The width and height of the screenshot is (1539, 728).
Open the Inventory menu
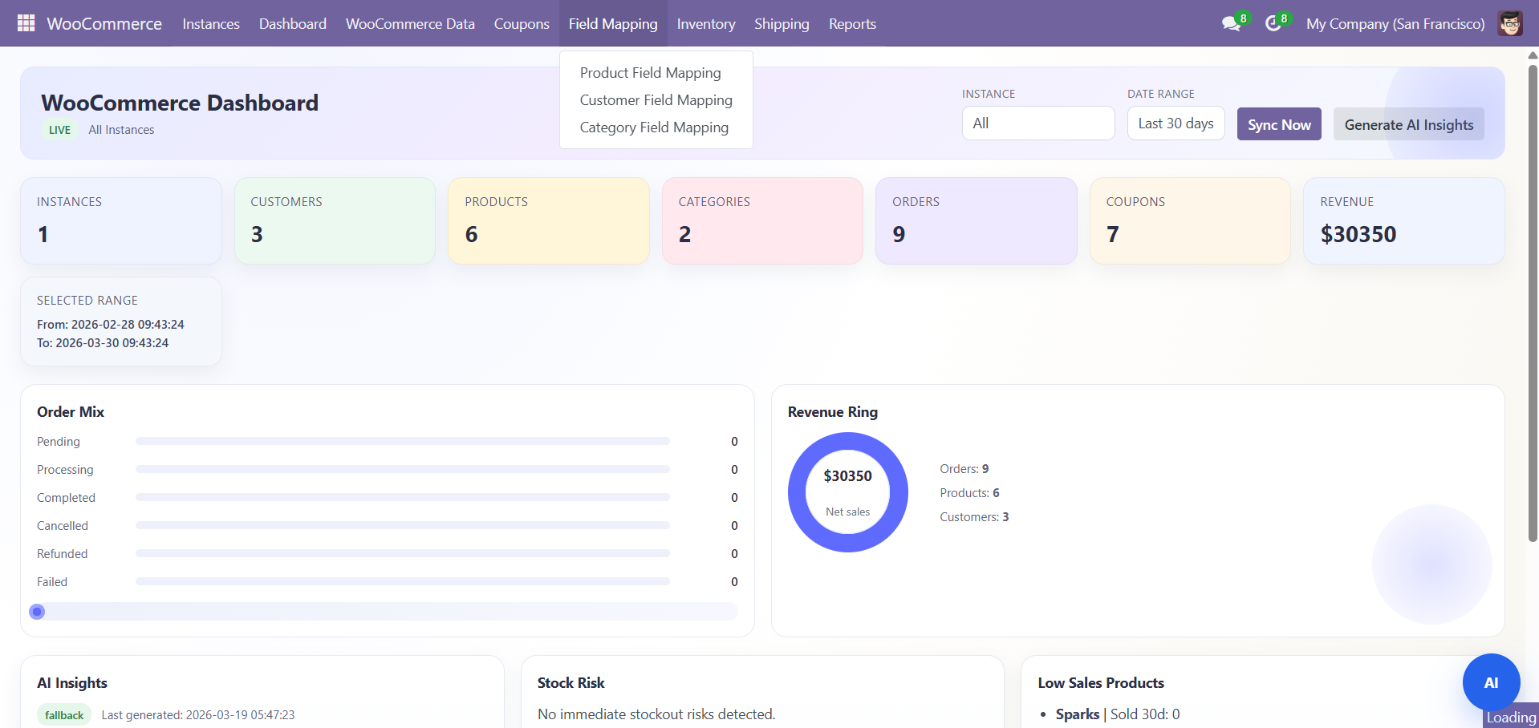(705, 24)
